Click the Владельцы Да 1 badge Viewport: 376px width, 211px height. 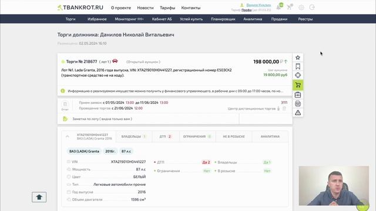(x=267, y=162)
